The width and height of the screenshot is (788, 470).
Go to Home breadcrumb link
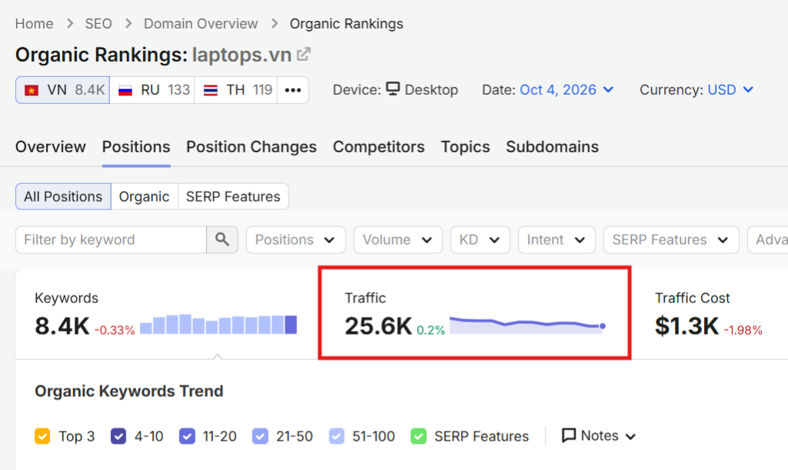click(x=34, y=24)
